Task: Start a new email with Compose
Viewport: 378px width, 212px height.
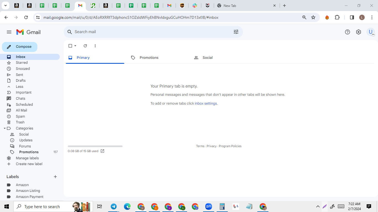Action: [x=20, y=47]
